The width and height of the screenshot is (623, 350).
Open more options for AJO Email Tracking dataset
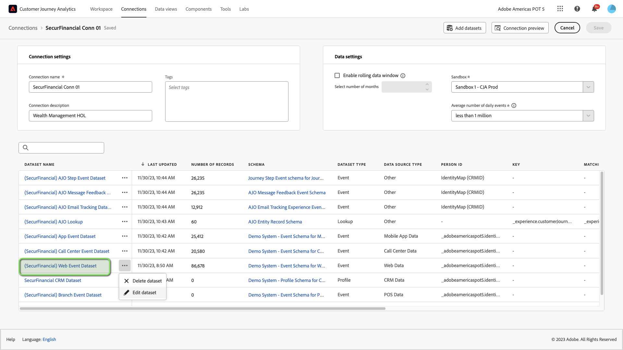tap(125, 207)
